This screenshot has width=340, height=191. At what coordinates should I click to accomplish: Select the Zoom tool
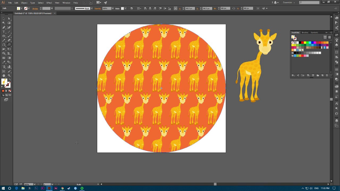[x=9, y=76]
